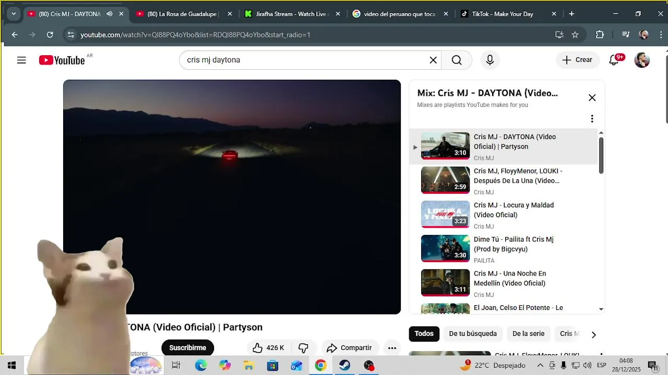Share the video via Compartir

click(349, 348)
